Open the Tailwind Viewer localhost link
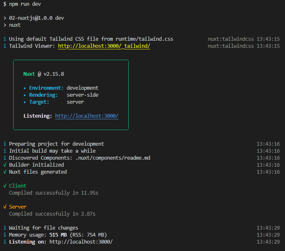 (104, 46)
